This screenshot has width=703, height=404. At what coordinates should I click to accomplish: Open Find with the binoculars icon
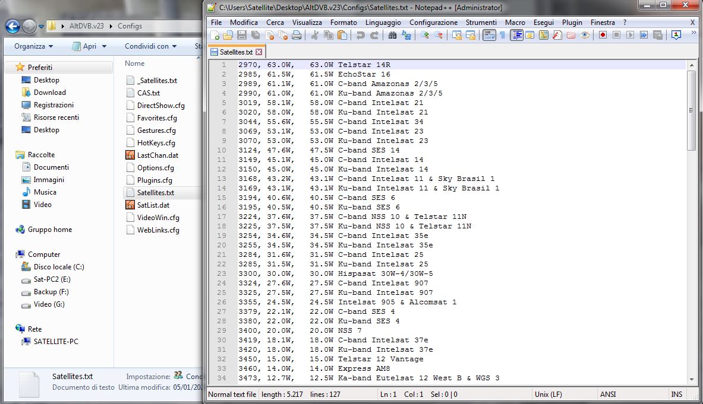(392, 36)
